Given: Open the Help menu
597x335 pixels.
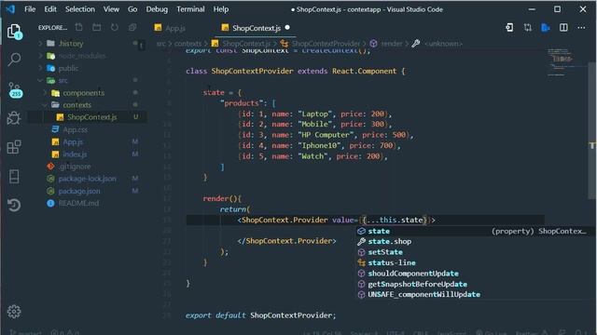Looking at the screenshot, I should point(221,9).
